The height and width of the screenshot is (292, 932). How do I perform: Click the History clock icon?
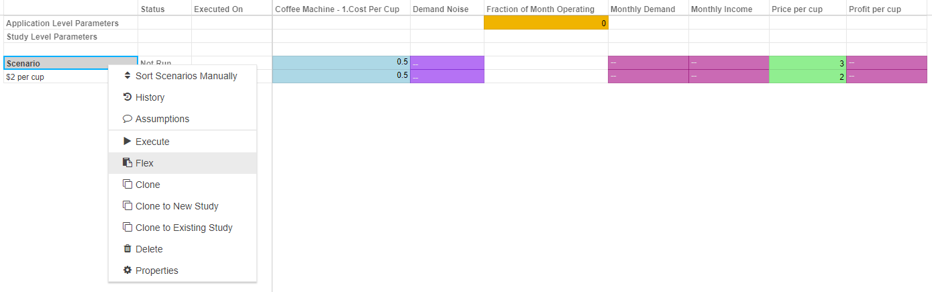click(127, 97)
